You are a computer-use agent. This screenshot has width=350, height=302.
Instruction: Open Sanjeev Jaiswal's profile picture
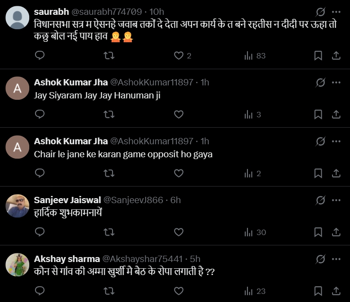coord(18,206)
